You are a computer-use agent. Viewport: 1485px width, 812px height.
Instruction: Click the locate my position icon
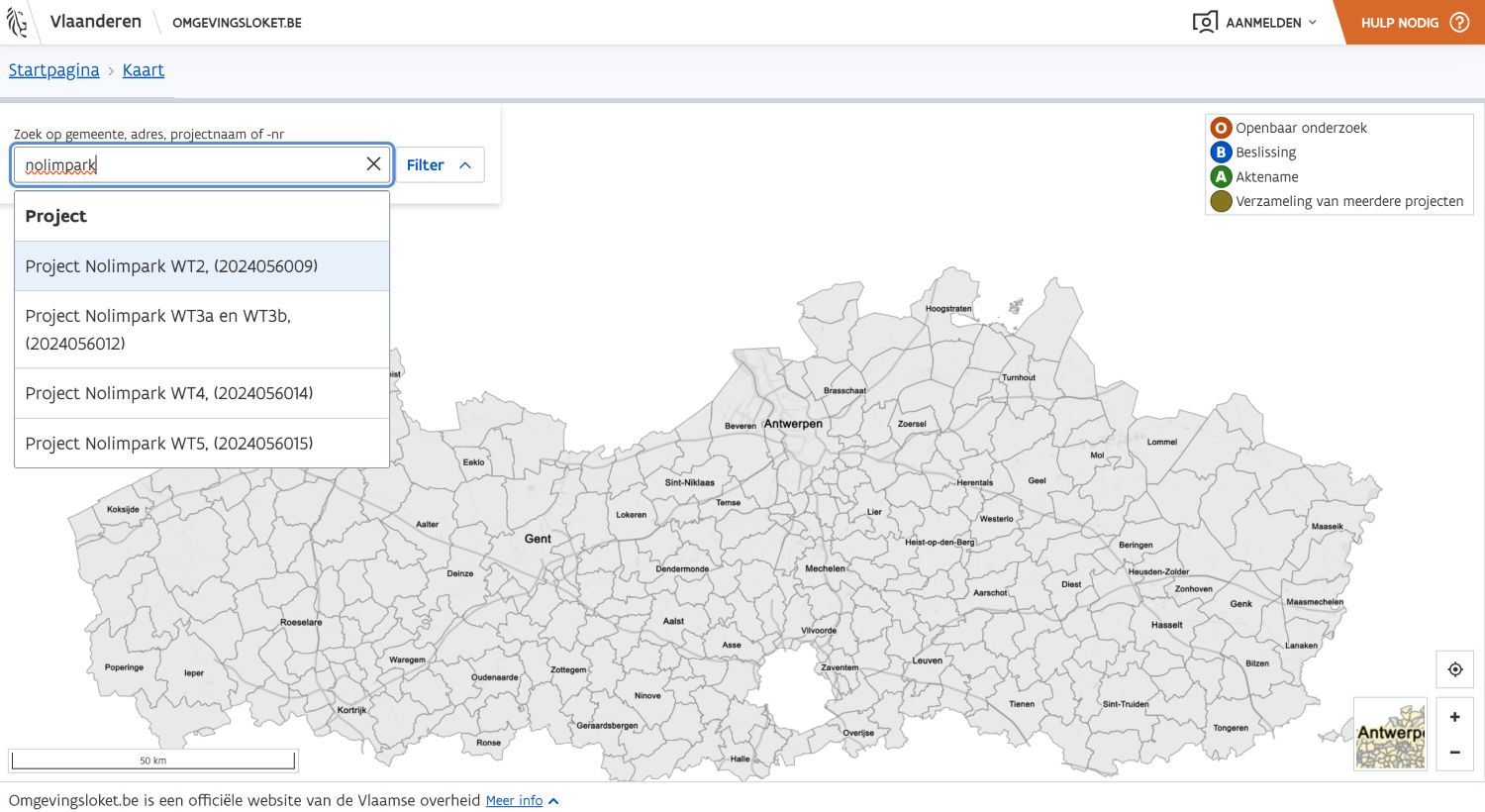tap(1454, 669)
